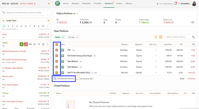The image size is (199, 109).
Task: Toggle the eye icon to hide P&L
Action: (193, 22)
